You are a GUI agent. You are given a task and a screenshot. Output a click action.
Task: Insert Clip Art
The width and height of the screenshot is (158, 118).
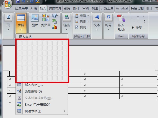click(x=46, y=20)
